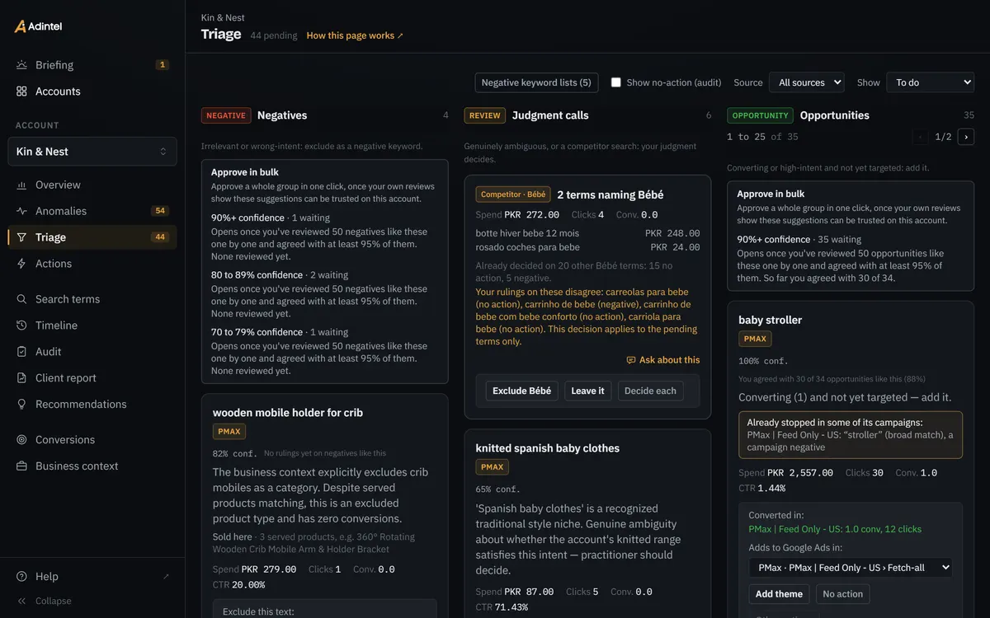This screenshot has width=990, height=618.
Task: Click the Actions lightning icon
Action: pyautogui.click(x=21, y=264)
